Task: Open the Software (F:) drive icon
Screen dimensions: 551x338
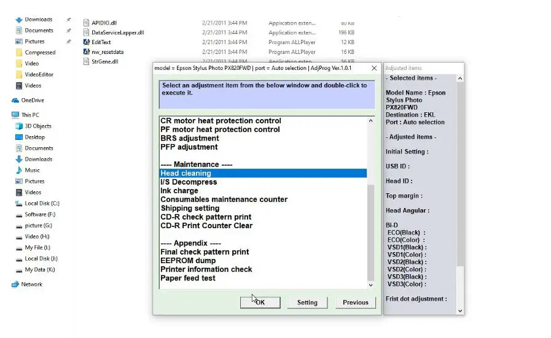Action: click(x=19, y=215)
